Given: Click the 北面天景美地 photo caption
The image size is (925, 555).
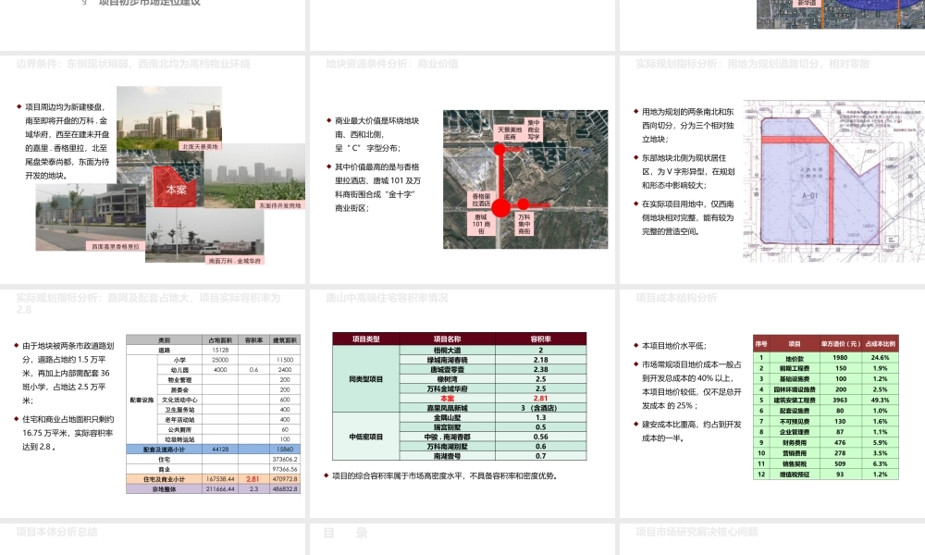Looking at the screenshot, I should tap(200, 146).
